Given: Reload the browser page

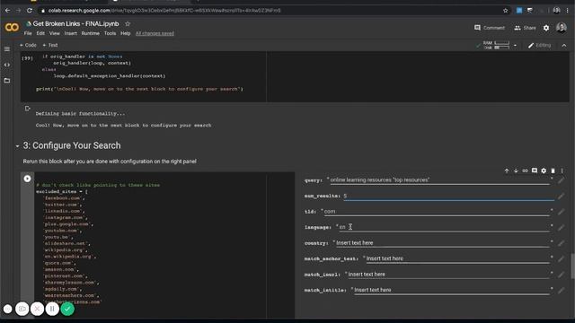Looking at the screenshot, I should pyautogui.click(x=30, y=11).
